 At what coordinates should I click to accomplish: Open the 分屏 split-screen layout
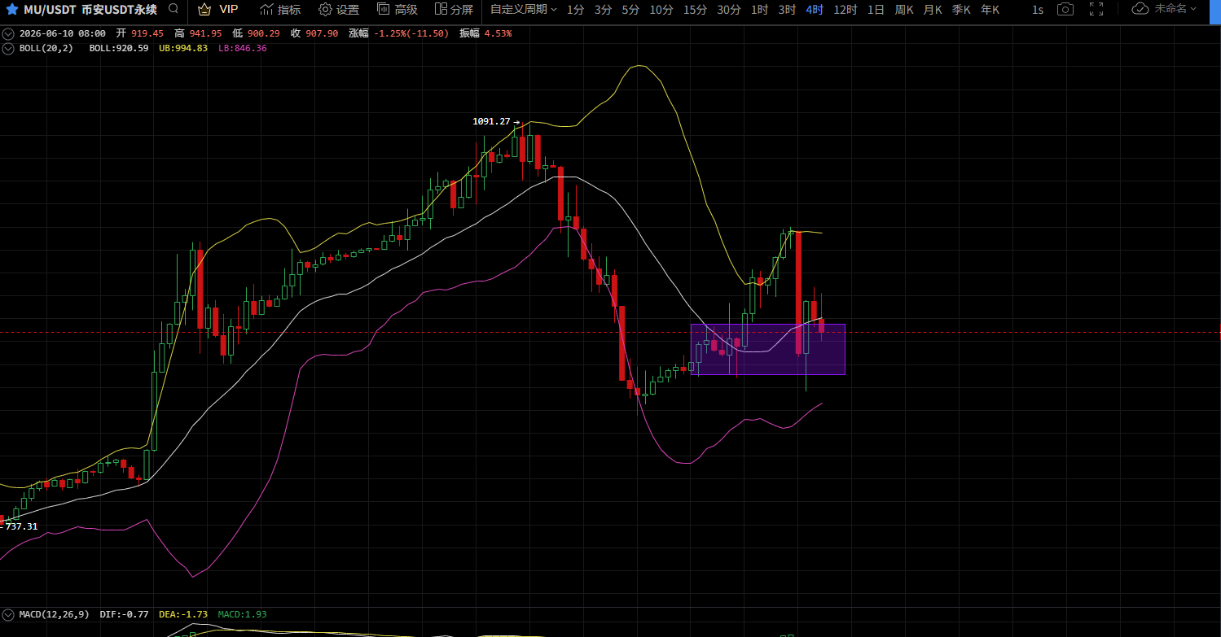pyautogui.click(x=454, y=9)
